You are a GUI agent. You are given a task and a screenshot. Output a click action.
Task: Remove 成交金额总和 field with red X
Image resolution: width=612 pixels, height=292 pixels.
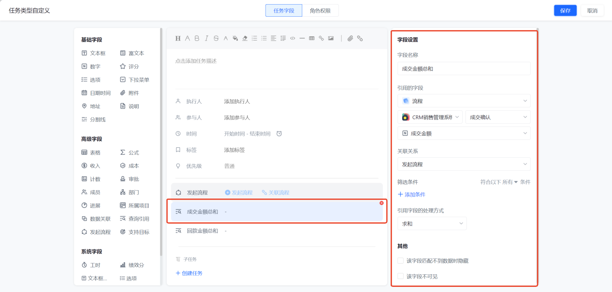click(x=381, y=203)
